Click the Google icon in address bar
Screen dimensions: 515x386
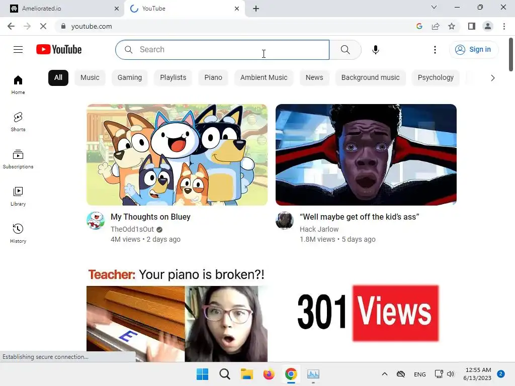click(419, 26)
